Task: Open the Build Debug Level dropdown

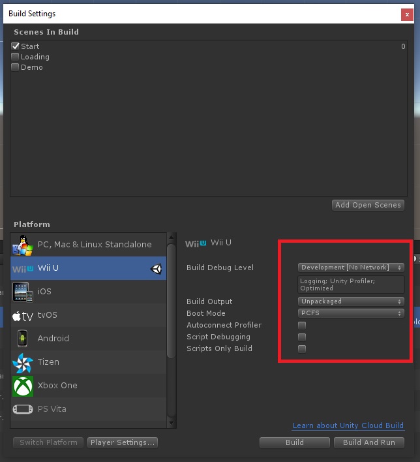Action: pyautogui.click(x=351, y=268)
